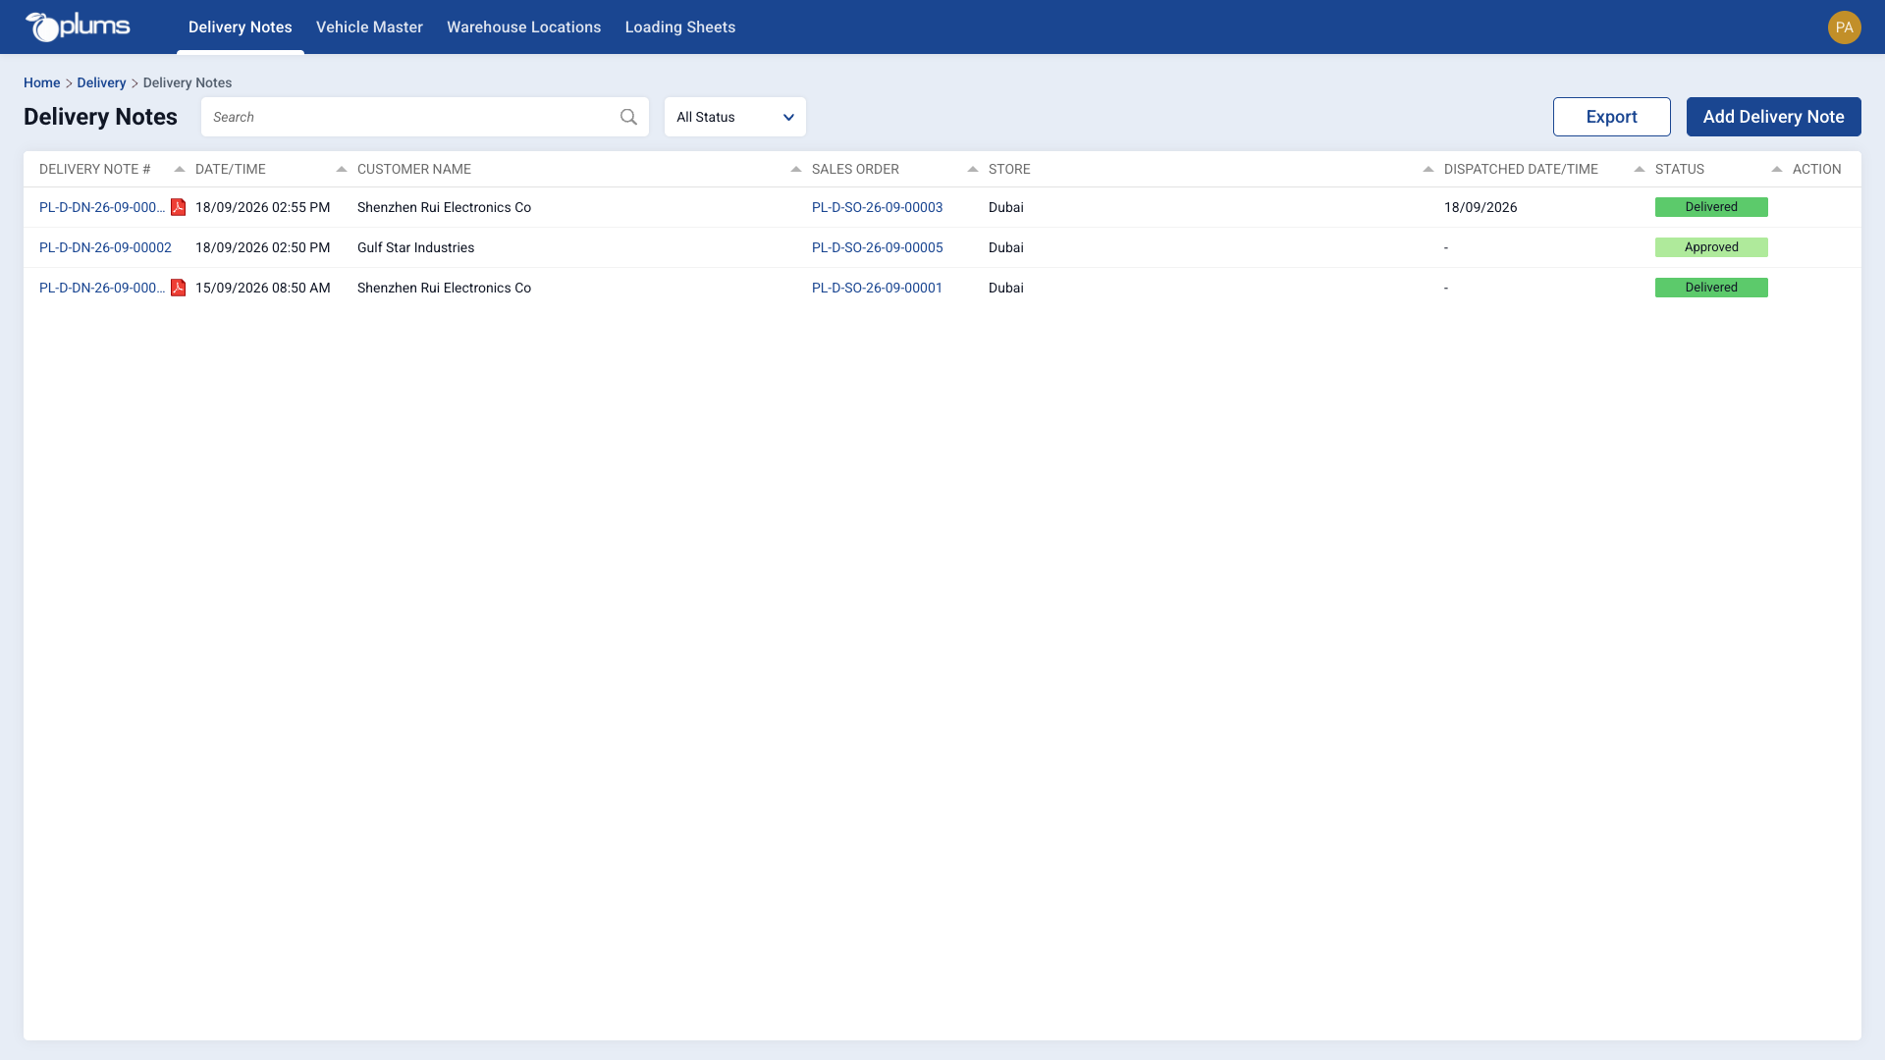The width and height of the screenshot is (1885, 1060).
Task: Open PDF for 18/09/2026 02:55 PM delivery note
Action: pos(179,207)
